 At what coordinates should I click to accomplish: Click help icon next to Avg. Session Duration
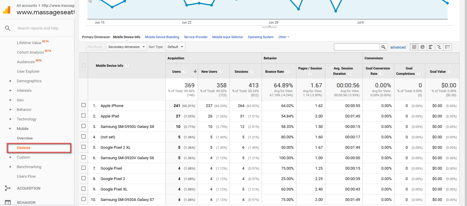[x=350, y=74]
